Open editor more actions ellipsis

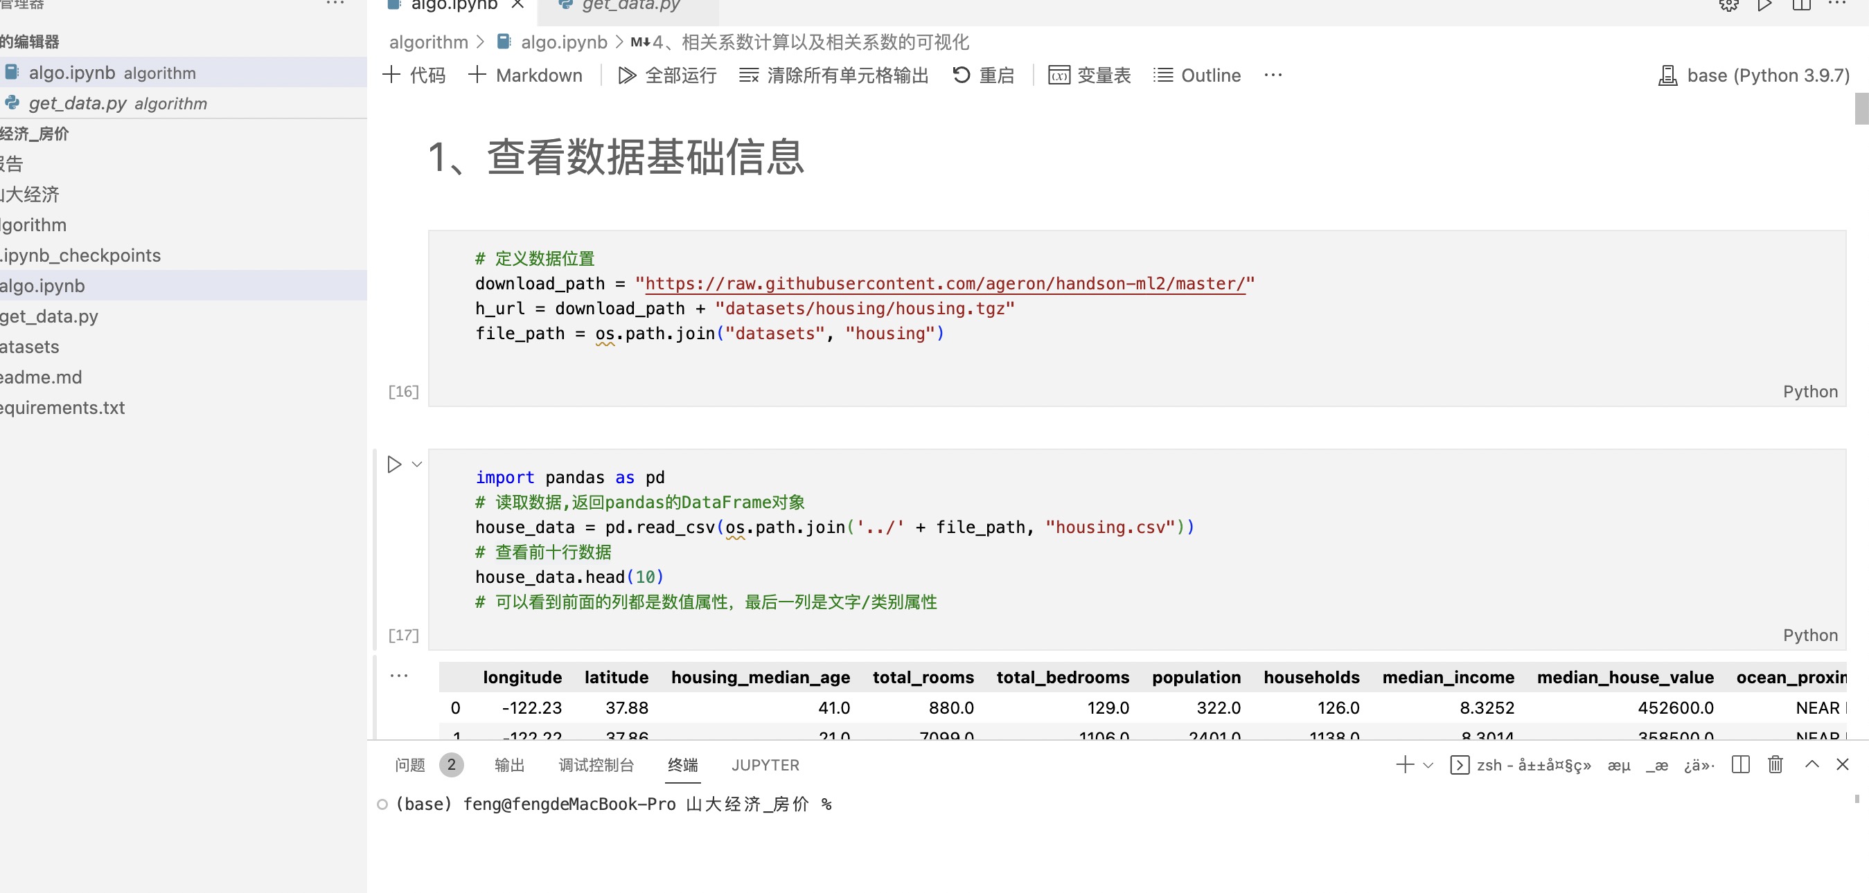tap(1838, 3)
